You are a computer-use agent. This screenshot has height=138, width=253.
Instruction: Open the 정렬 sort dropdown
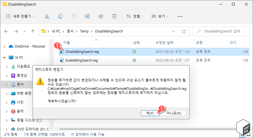tap(135, 16)
